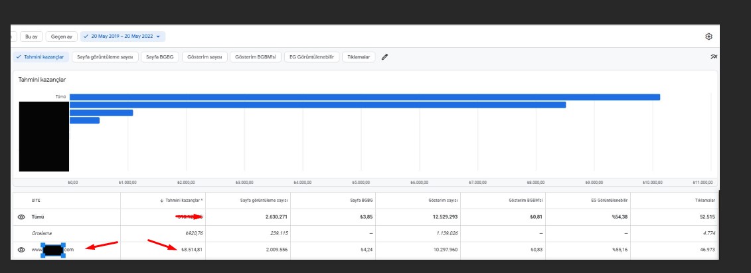751x273 pixels.
Task: Switch chart type via the line chart icon
Action: (x=714, y=56)
